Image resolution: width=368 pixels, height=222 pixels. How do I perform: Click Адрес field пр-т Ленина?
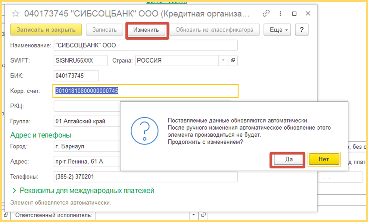87,162
